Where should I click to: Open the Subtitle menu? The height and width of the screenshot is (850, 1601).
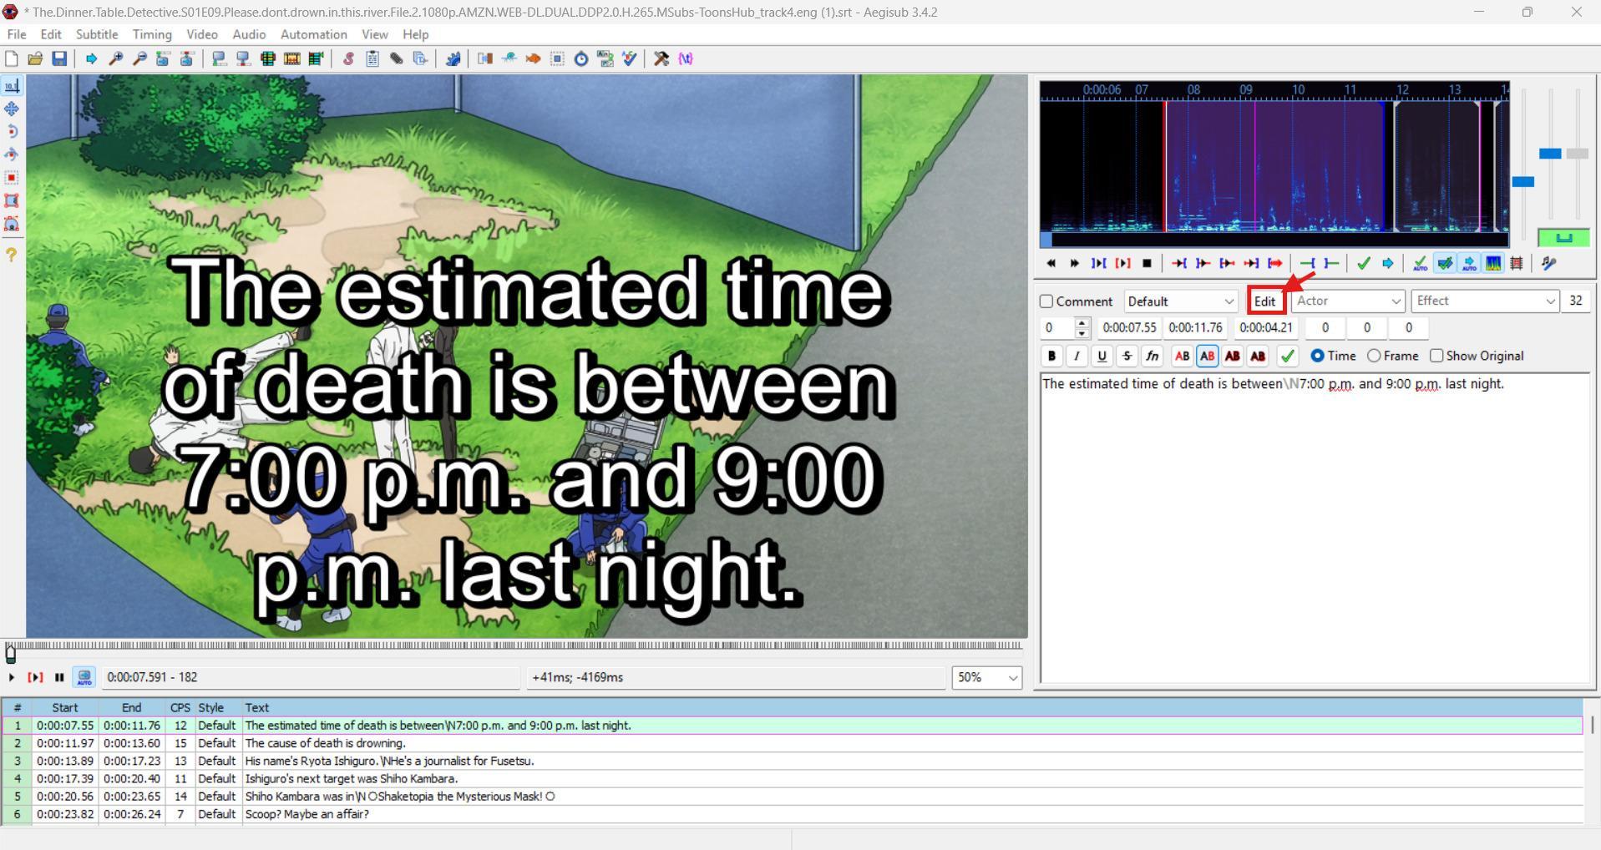click(97, 34)
